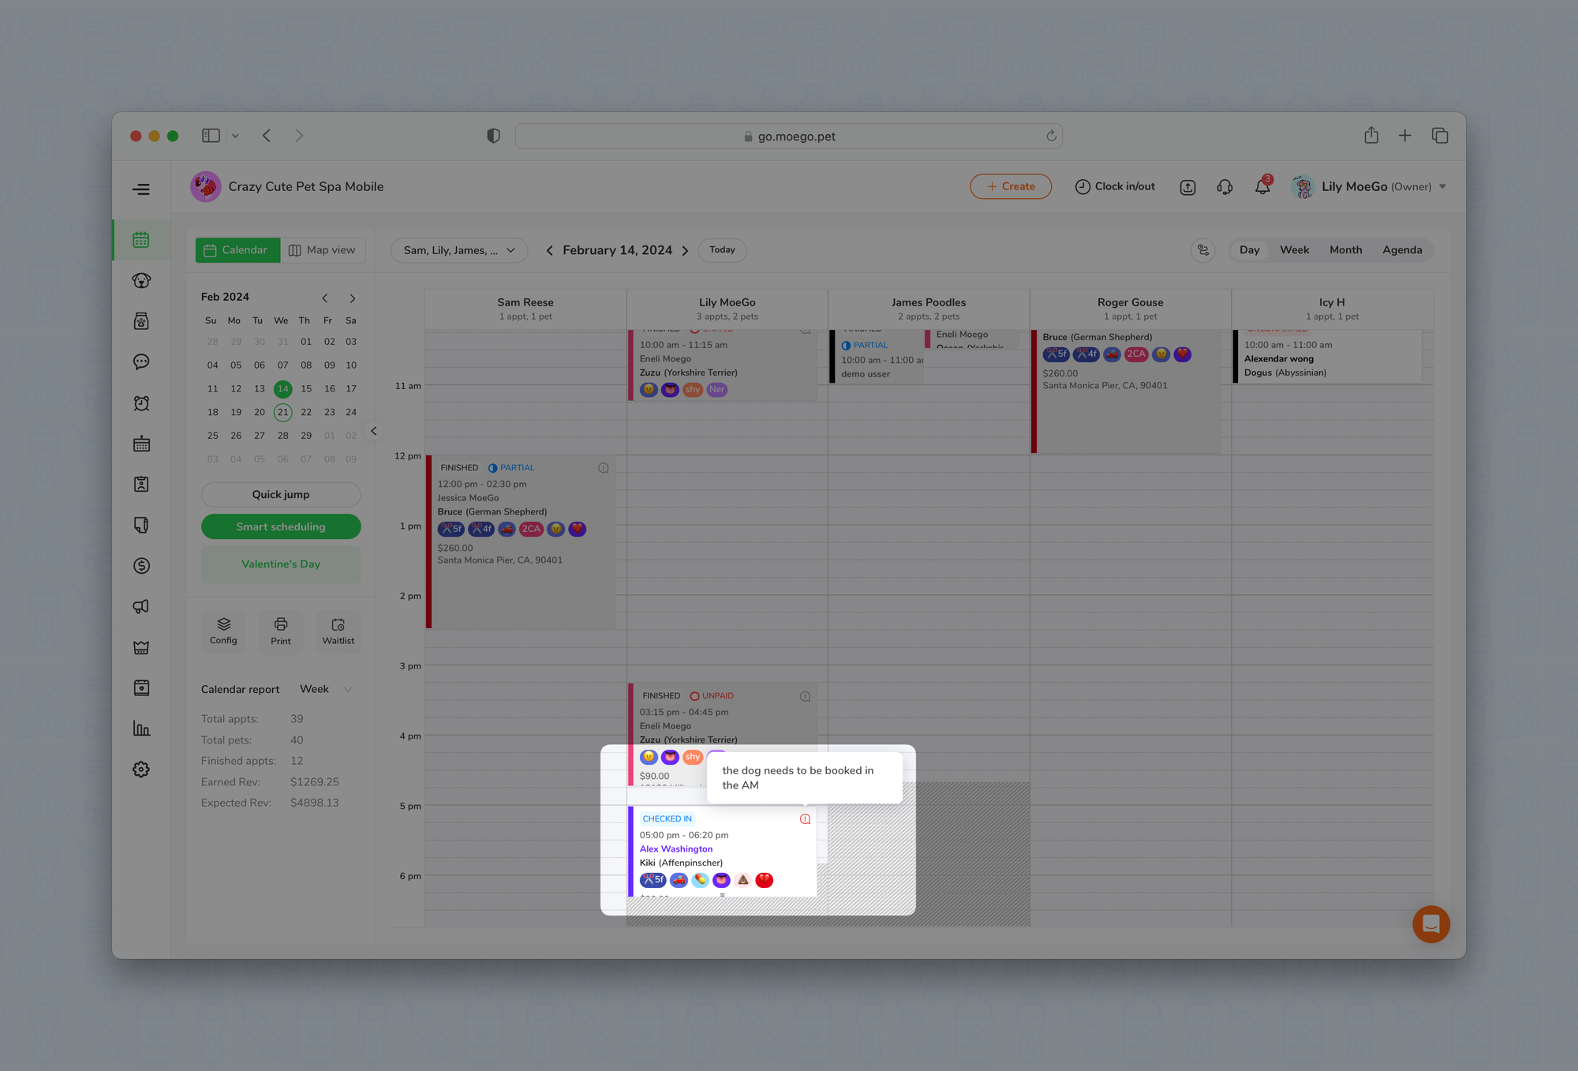This screenshot has width=1578, height=1071.
Task: Select February 21 in mini calendar
Action: (282, 412)
